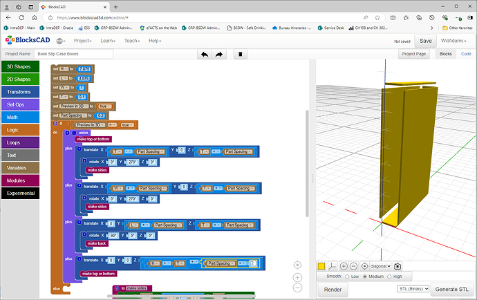Click the minus icon on the union block
The height and width of the screenshot is (300, 477).
pyautogui.click(x=74, y=133)
